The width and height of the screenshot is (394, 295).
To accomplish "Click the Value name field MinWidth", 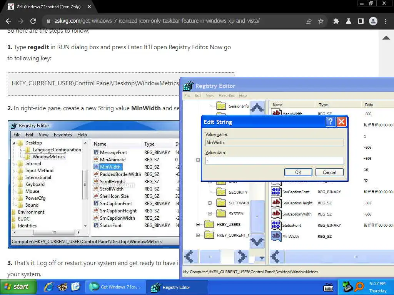I will [275, 143].
